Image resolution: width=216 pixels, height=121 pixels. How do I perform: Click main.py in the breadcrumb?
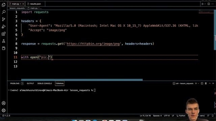coord(34,8)
